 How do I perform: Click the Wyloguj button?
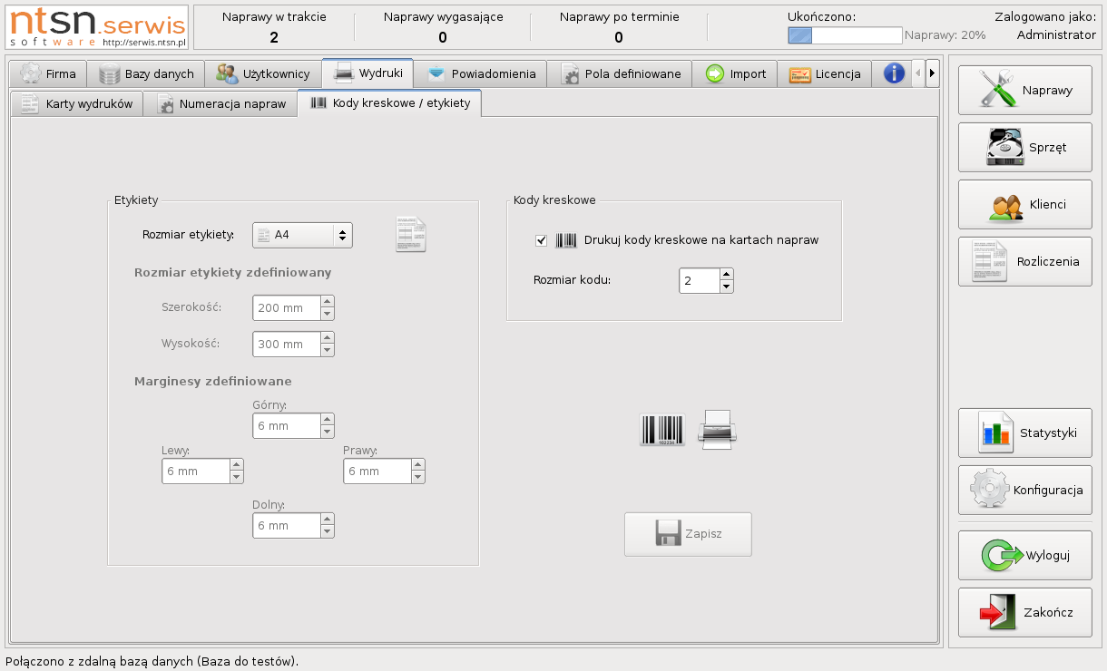[x=1024, y=556]
